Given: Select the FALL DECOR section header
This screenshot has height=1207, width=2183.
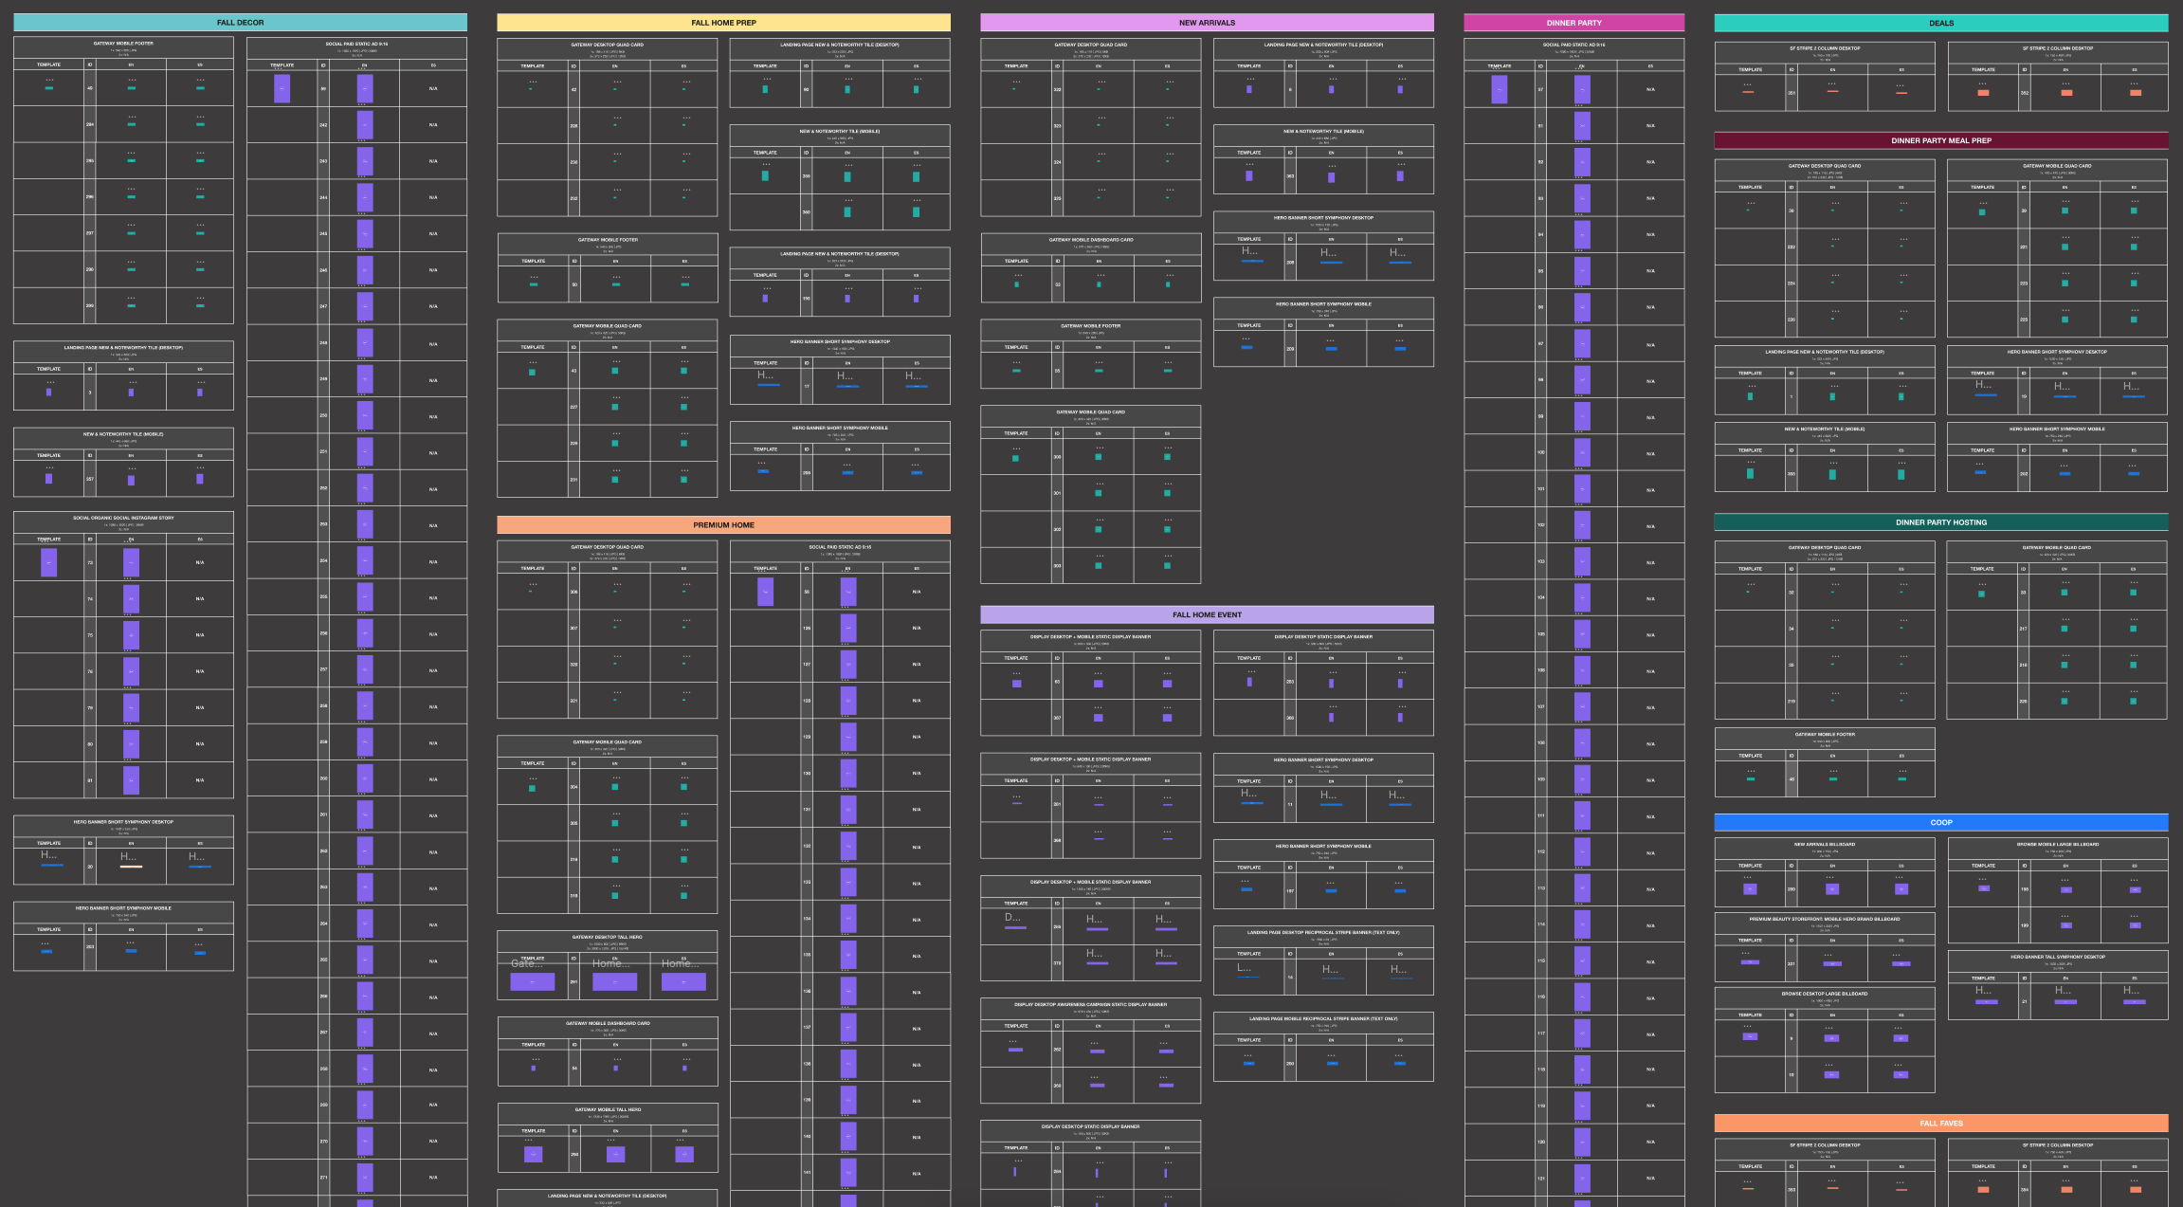Looking at the screenshot, I should 240,22.
